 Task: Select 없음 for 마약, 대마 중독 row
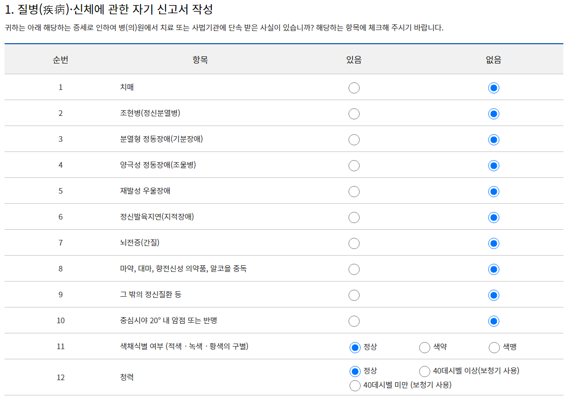click(x=493, y=269)
